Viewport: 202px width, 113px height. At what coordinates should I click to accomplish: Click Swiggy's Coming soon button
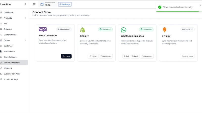pyautogui.click(x=187, y=56)
